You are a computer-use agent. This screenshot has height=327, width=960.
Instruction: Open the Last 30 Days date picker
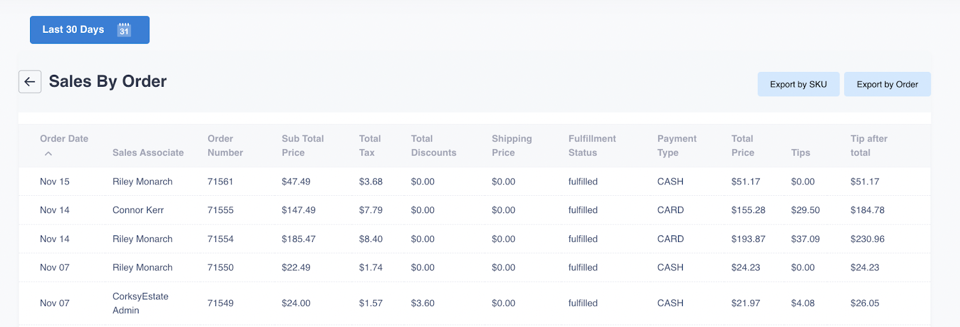(x=73, y=30)
